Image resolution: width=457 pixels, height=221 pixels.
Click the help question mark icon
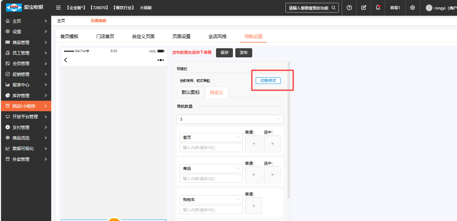pos(349,8)
